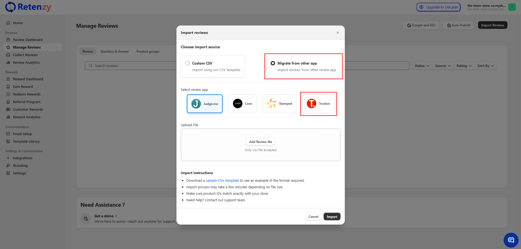Click the Redeem Rewards icon
The width and height of the screenshot is (521, 249).
click(8, 94)
